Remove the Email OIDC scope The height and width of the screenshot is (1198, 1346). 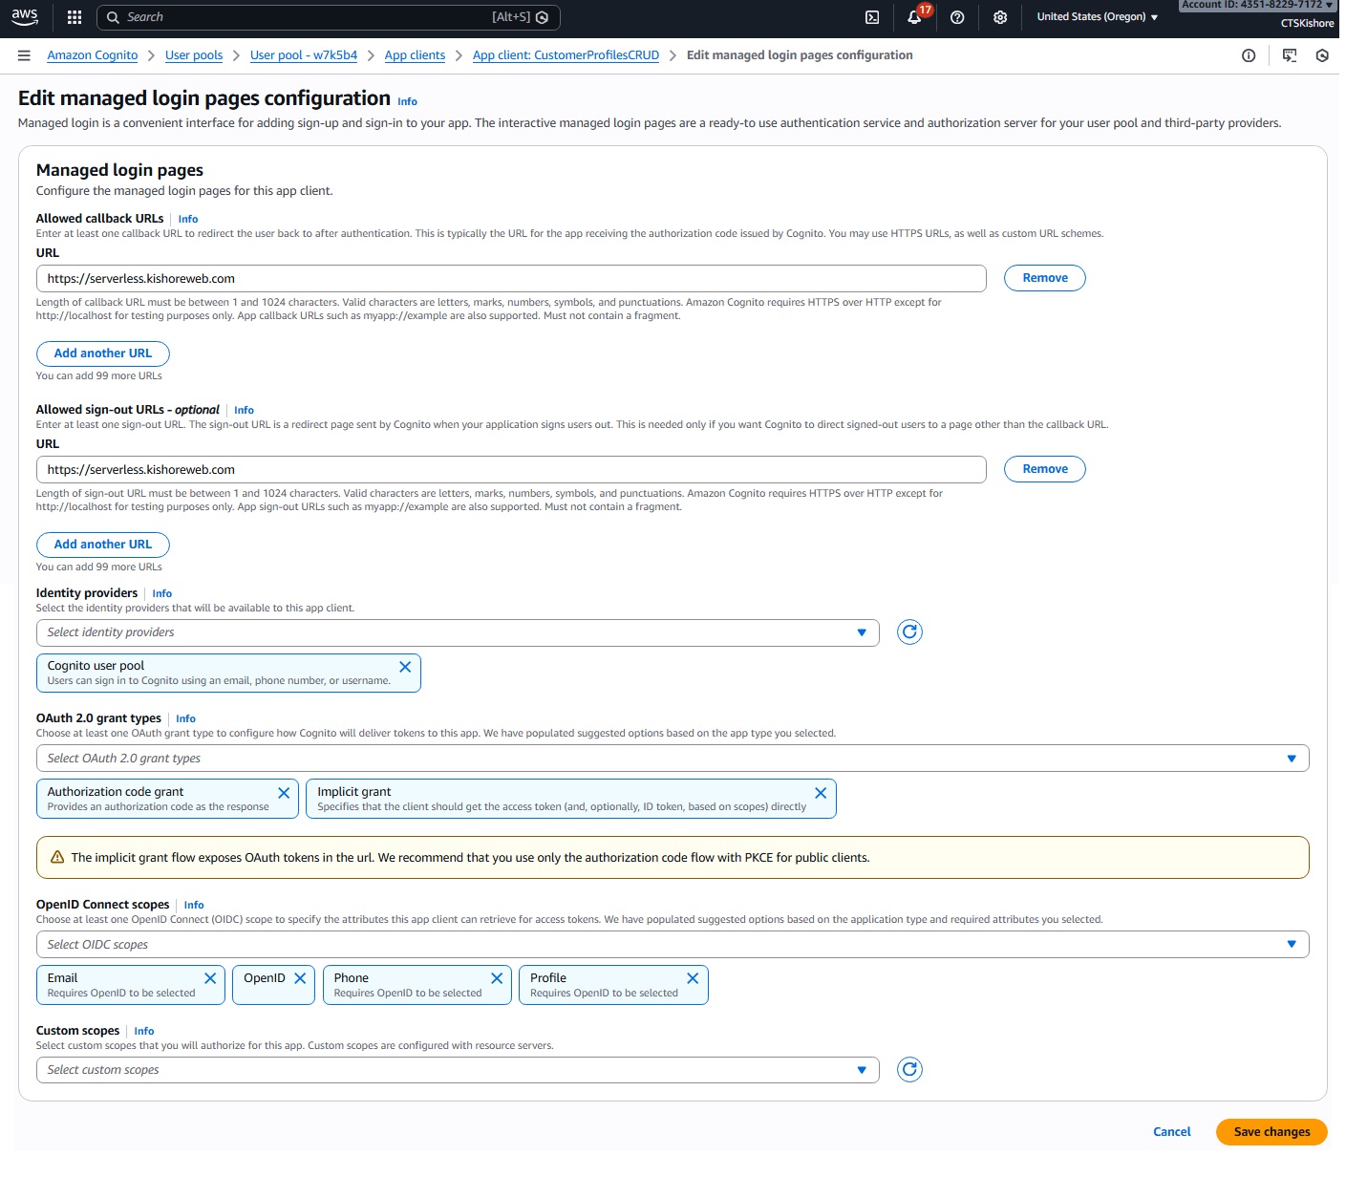coord(210,979)
